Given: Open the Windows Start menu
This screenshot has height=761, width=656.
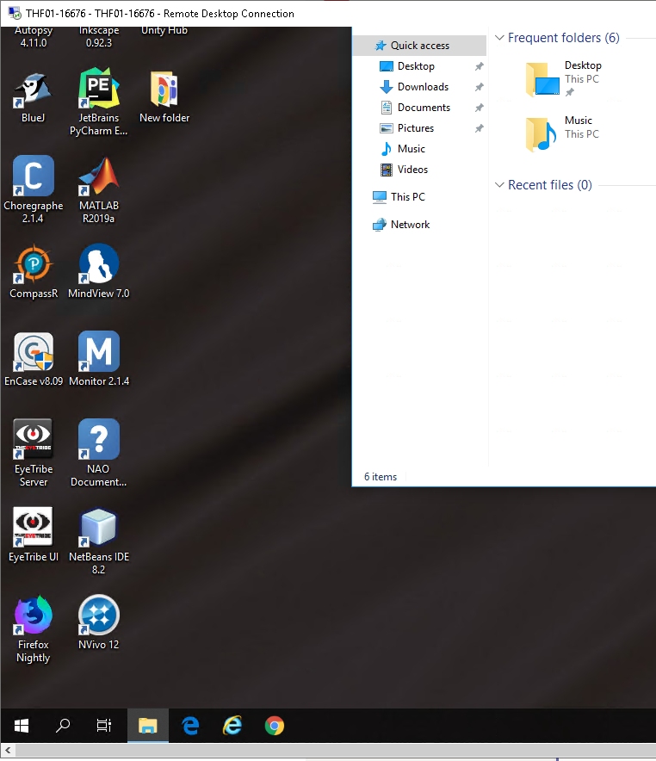Looking at the screenshot, I should [22, 726].
